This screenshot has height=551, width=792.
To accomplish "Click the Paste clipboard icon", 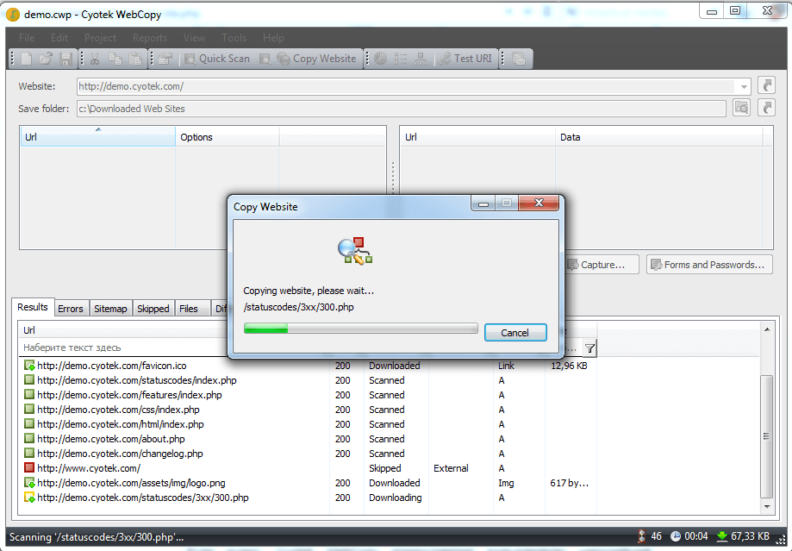I will coord(135,59).
